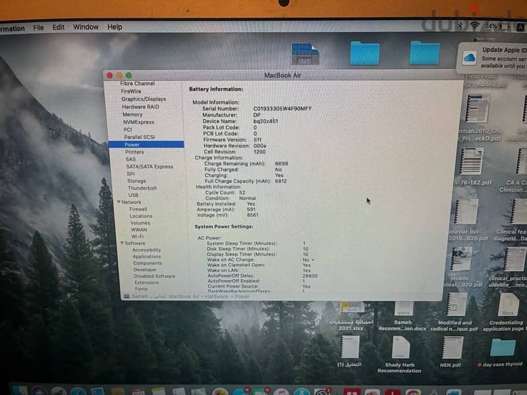This screenshot has width=527, height=395.
Task: Collapse the Network section in sidebar
Action: click(119, 202)
